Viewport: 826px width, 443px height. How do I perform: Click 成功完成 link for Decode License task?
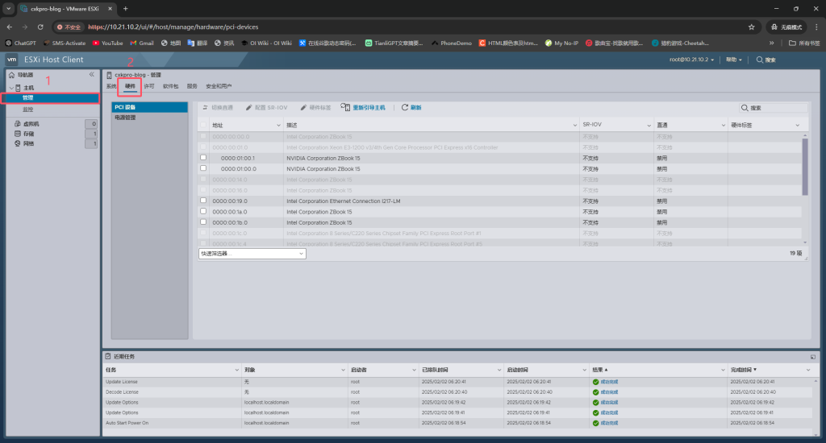click(x=609, y=392)
